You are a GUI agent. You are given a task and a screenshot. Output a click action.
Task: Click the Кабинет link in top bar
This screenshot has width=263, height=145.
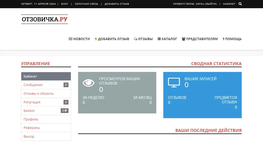click(229, 4)
